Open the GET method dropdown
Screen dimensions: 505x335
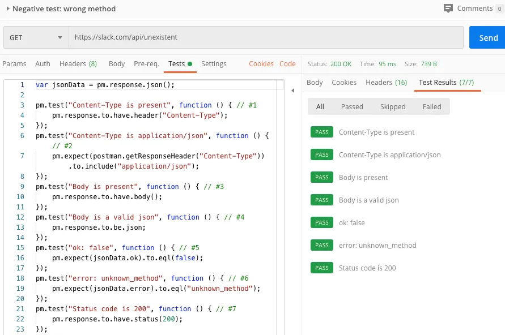36,37
